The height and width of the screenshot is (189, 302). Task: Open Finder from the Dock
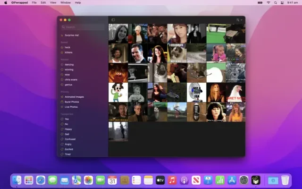(x=17, y=180)
